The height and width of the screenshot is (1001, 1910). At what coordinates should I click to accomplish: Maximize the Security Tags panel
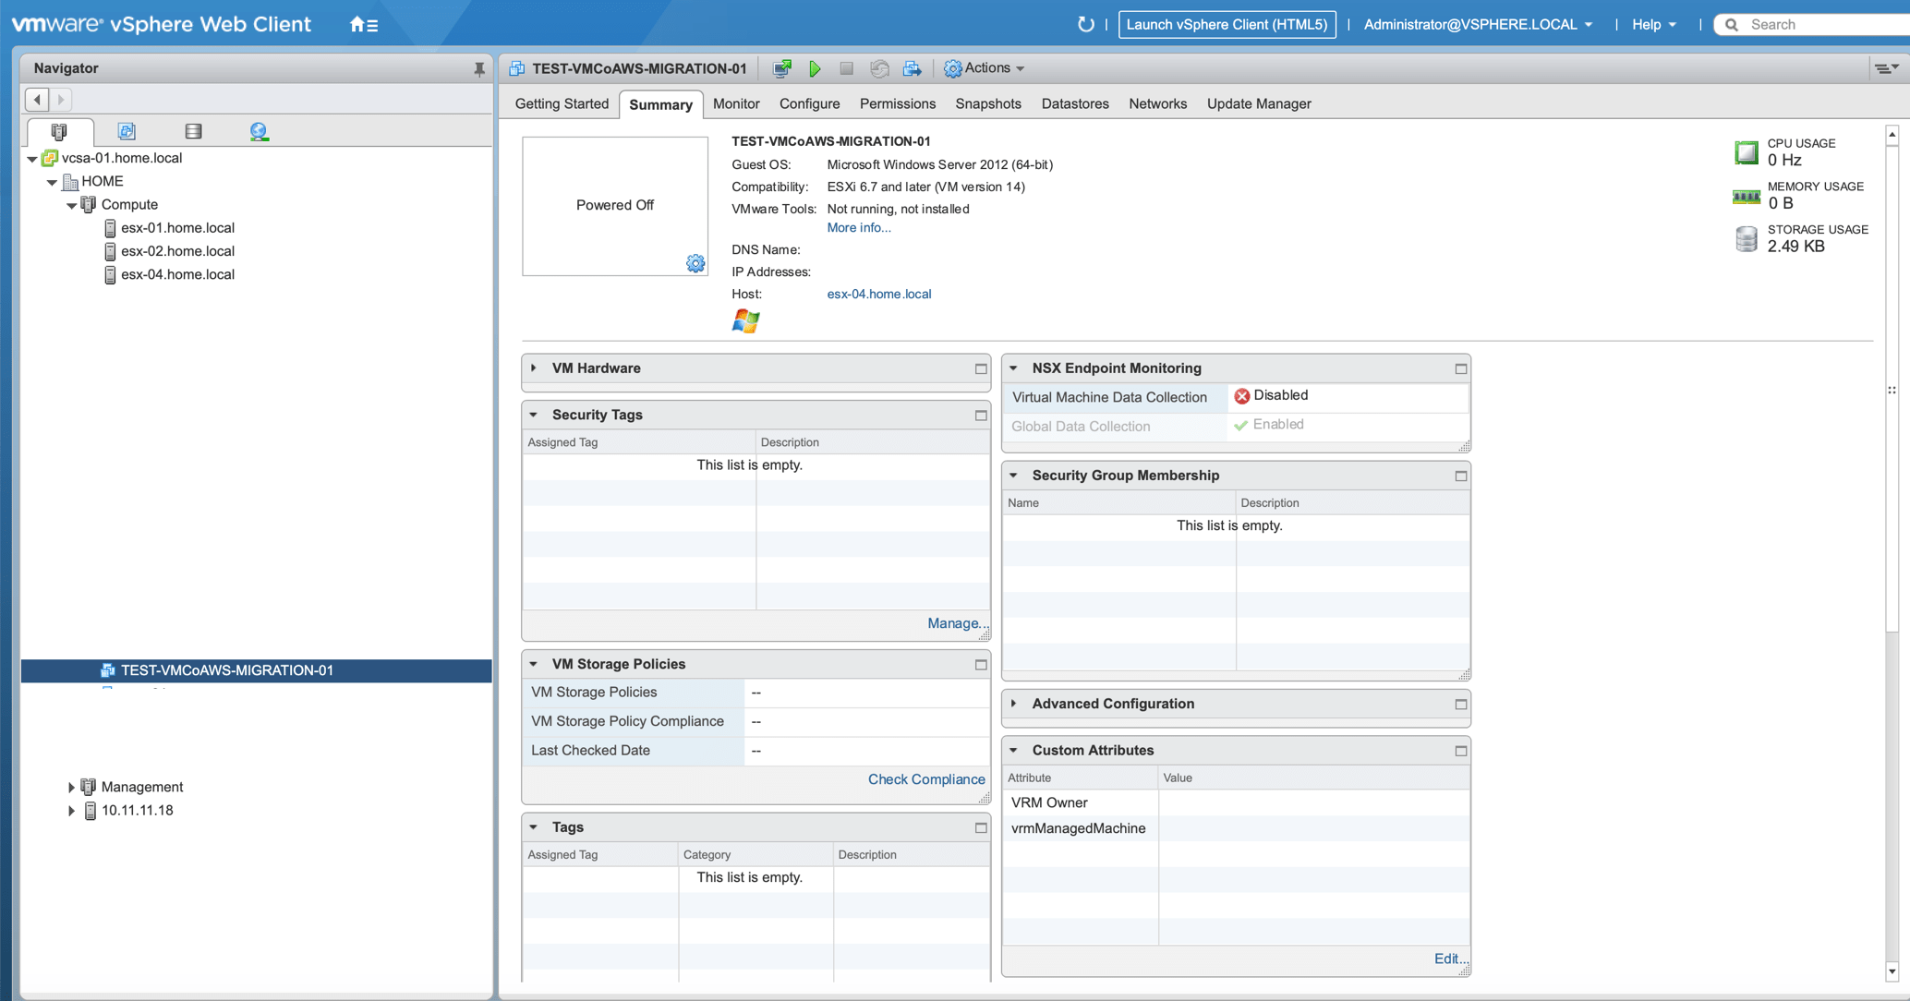point(981,416)
